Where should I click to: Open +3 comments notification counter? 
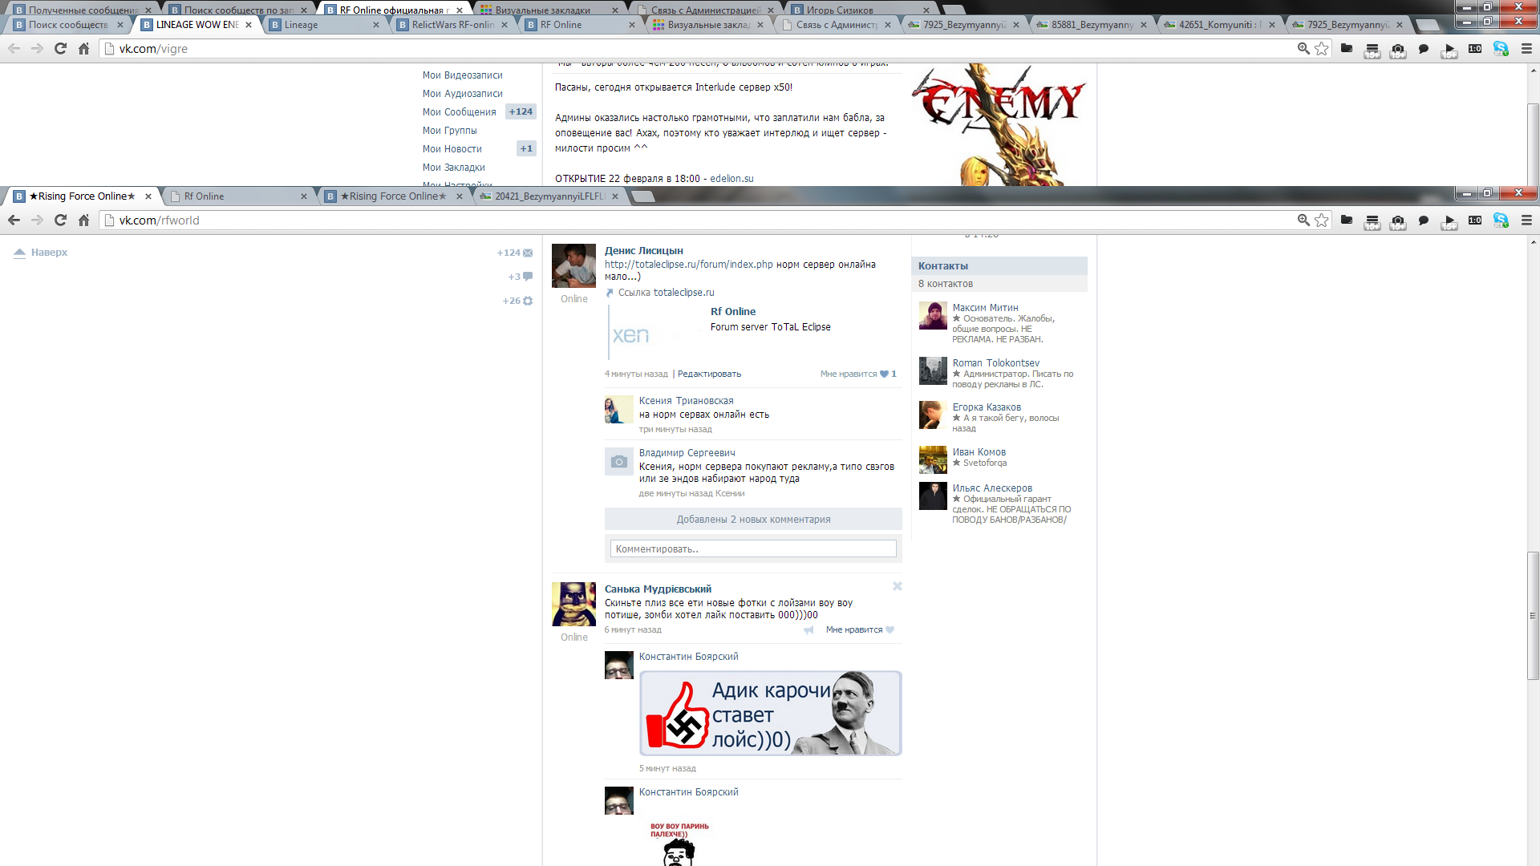pos(520,277)
